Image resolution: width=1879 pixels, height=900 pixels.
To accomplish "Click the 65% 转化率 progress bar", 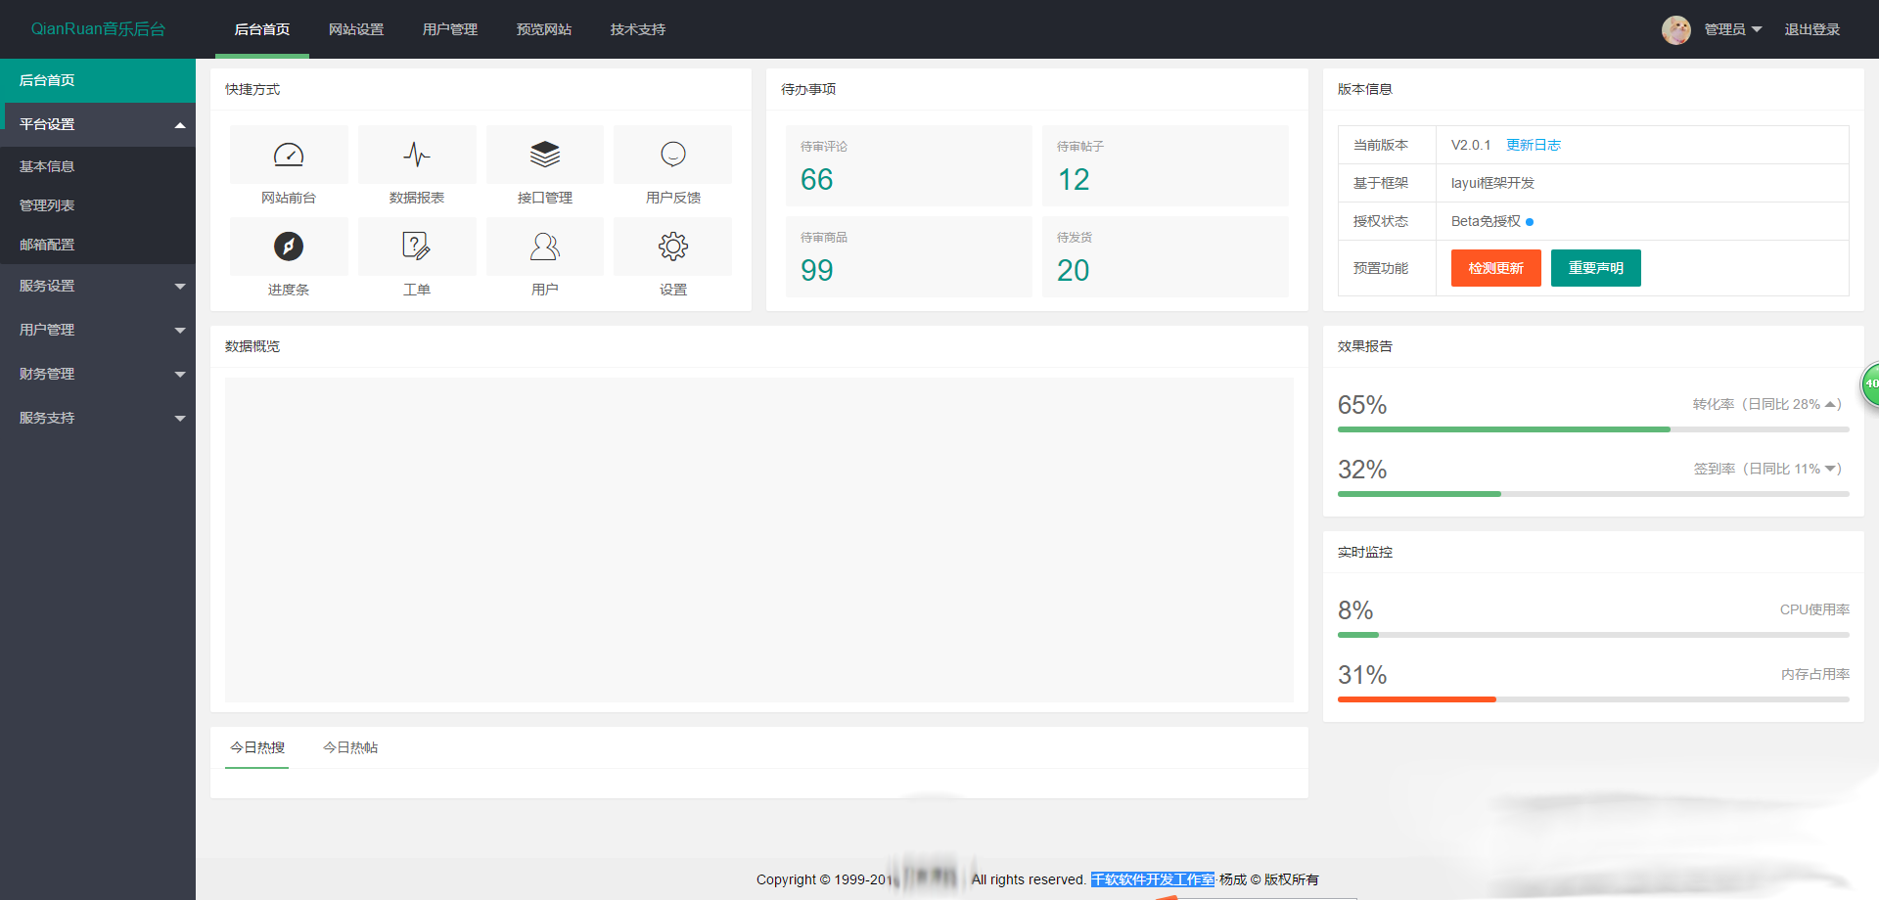I will [x=1593, y=429].
